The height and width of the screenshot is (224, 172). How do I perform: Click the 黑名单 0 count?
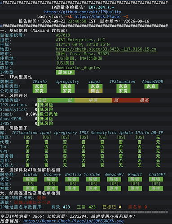tap(137, 207)
